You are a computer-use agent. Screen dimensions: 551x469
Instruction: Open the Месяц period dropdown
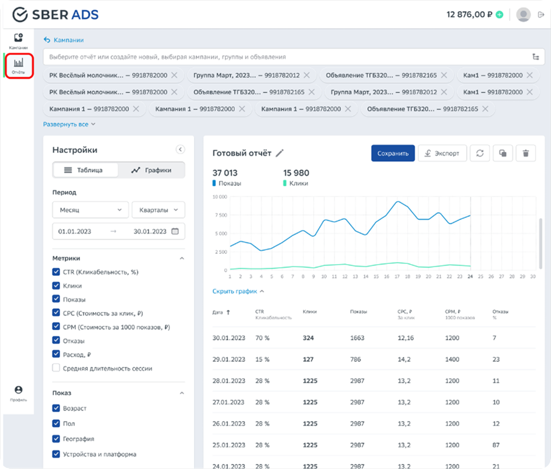coord(90,210)
